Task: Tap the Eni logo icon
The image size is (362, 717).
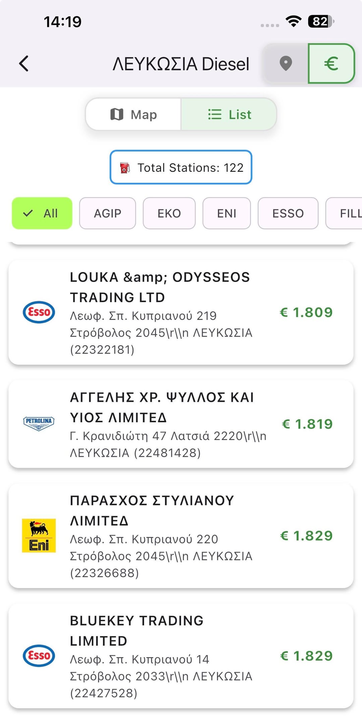Action: click(x=39, y=536)
